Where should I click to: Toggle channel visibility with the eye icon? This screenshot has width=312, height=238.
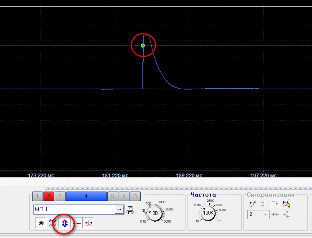(41, 223)
